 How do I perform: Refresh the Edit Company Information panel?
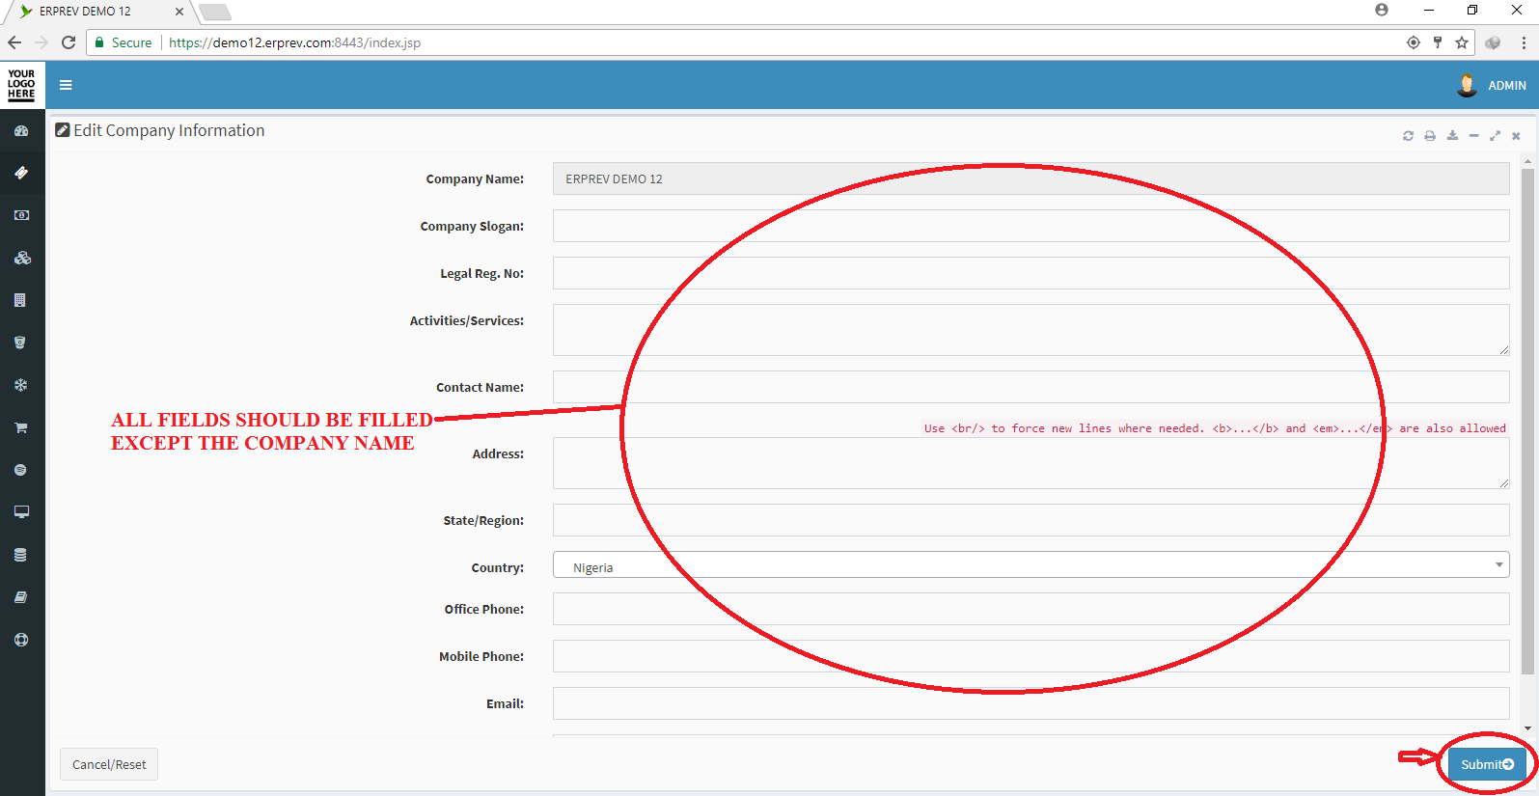(x=1408, y=136)
